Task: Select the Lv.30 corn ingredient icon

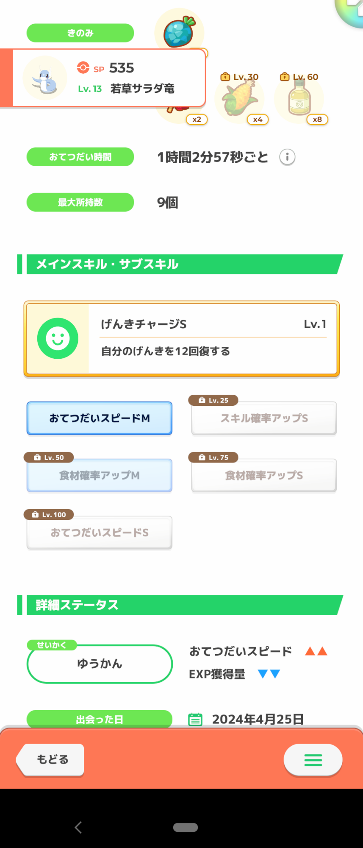Action: tap(239, 99)
